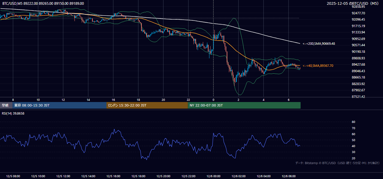Click the 東京 08:00-15:30 JST session bar
Screen dimensions: 383x179
click(60, 105)
